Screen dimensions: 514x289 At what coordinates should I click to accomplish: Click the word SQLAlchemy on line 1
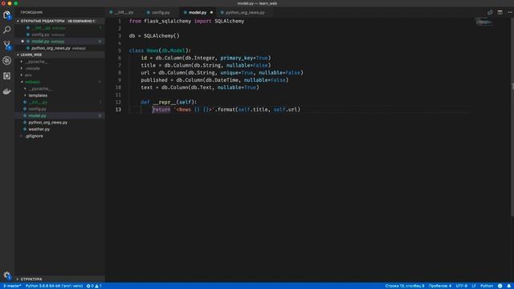point(229,21)
